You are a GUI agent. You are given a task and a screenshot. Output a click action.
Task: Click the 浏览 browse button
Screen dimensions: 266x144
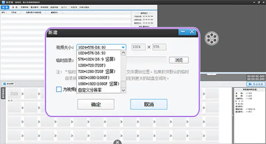(x=179, y=60)
